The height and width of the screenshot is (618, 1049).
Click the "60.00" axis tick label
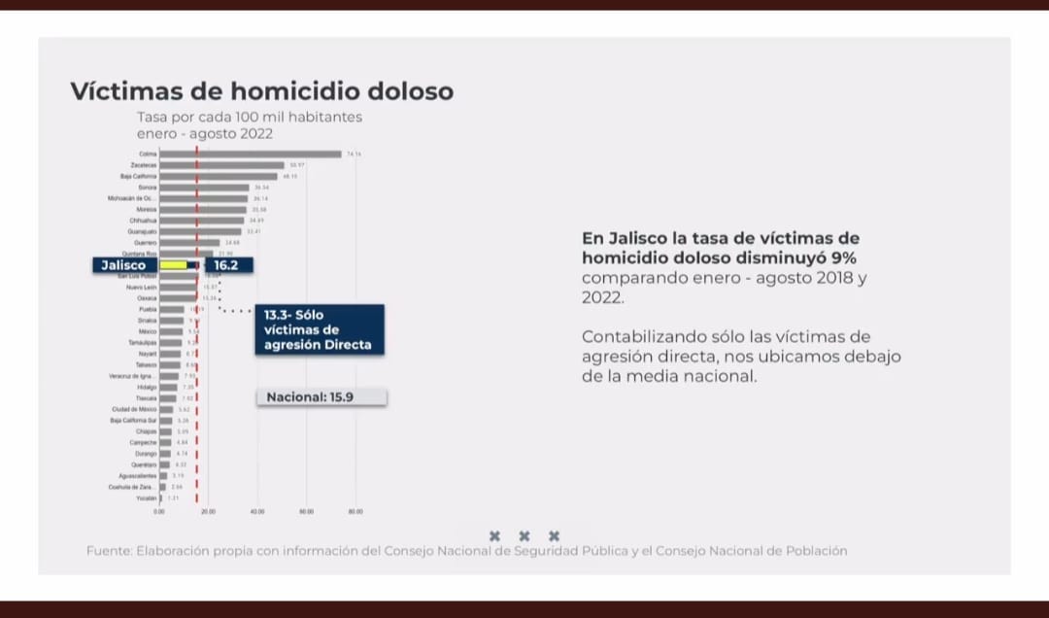pos(306,511)
